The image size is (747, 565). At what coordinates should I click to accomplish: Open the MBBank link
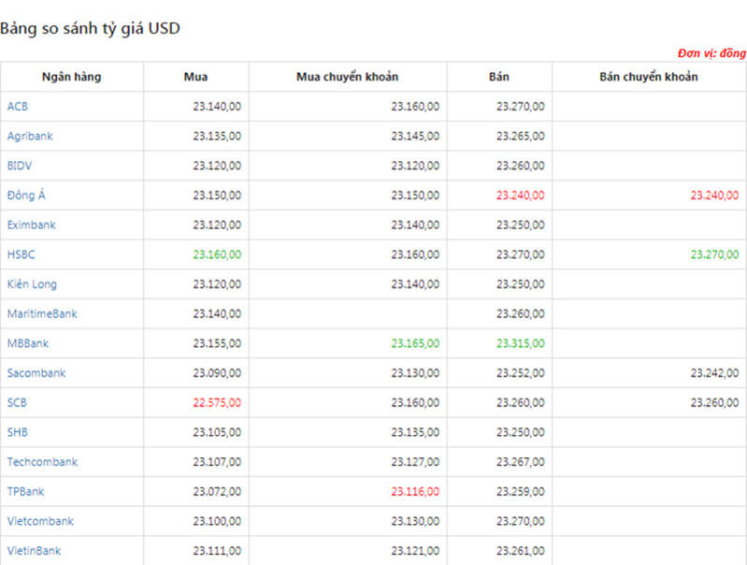pyautogui.click(x=28, y=342)
